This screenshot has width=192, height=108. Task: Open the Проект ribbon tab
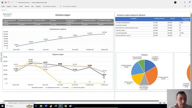(x=27, y=6)
